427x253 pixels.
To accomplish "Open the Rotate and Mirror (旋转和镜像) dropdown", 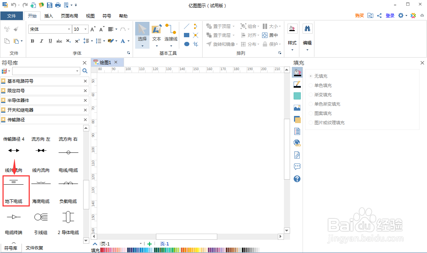I will [x=237, y=44].
